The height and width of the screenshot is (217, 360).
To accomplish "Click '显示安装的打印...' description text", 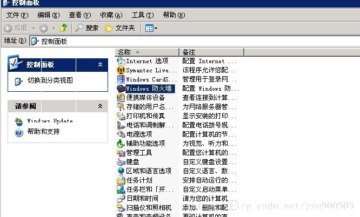I will (209, 116).
